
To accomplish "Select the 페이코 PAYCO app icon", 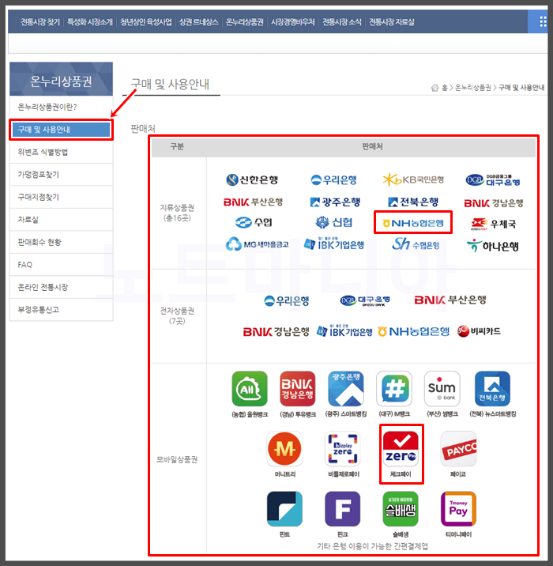I will 458,449.
